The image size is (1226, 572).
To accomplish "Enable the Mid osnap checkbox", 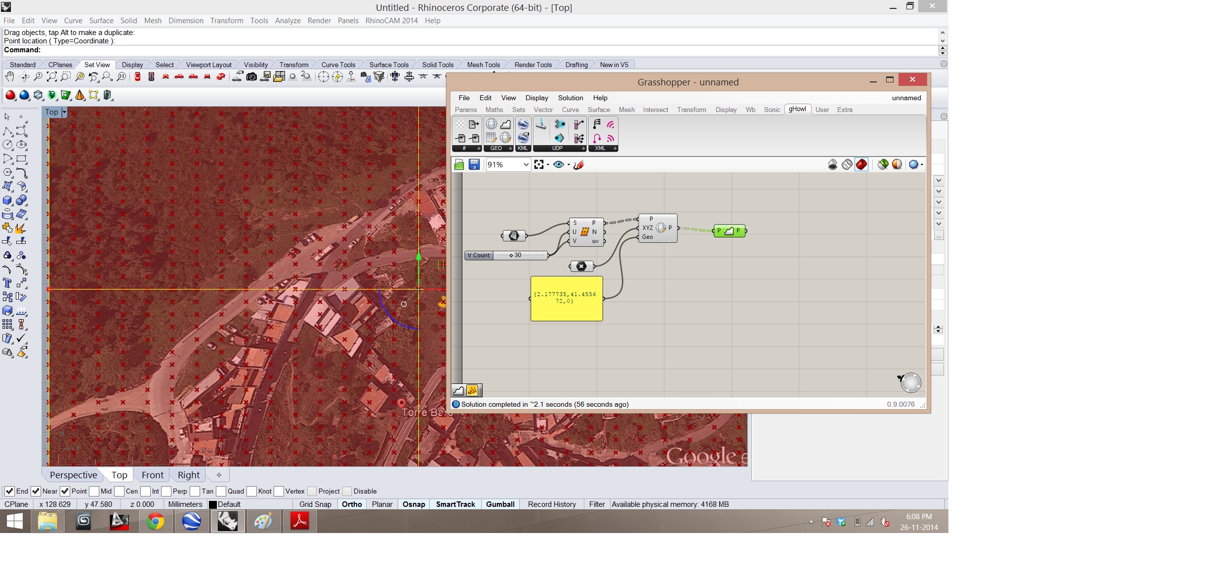I will (94, 491).
